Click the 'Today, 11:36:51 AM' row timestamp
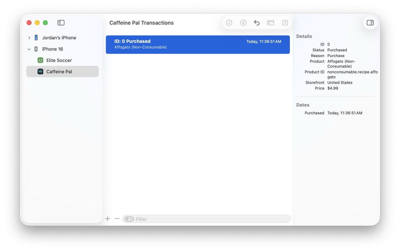Viewport: 400px width, 252px height. coord(264,42)
